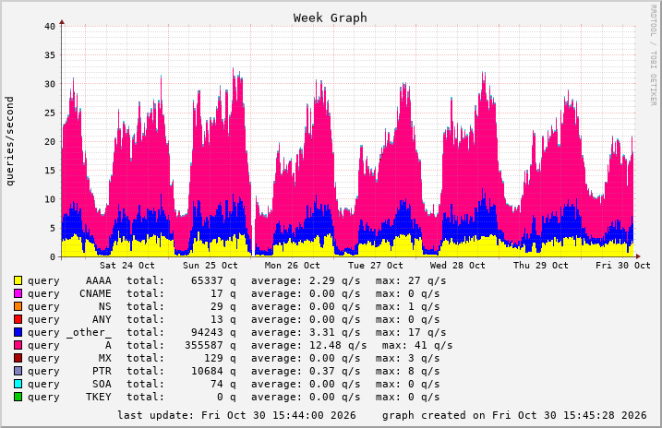Click the cyan SOA legend swatch
The width and height of the screenshot is (662, 428).
point(18,384)
